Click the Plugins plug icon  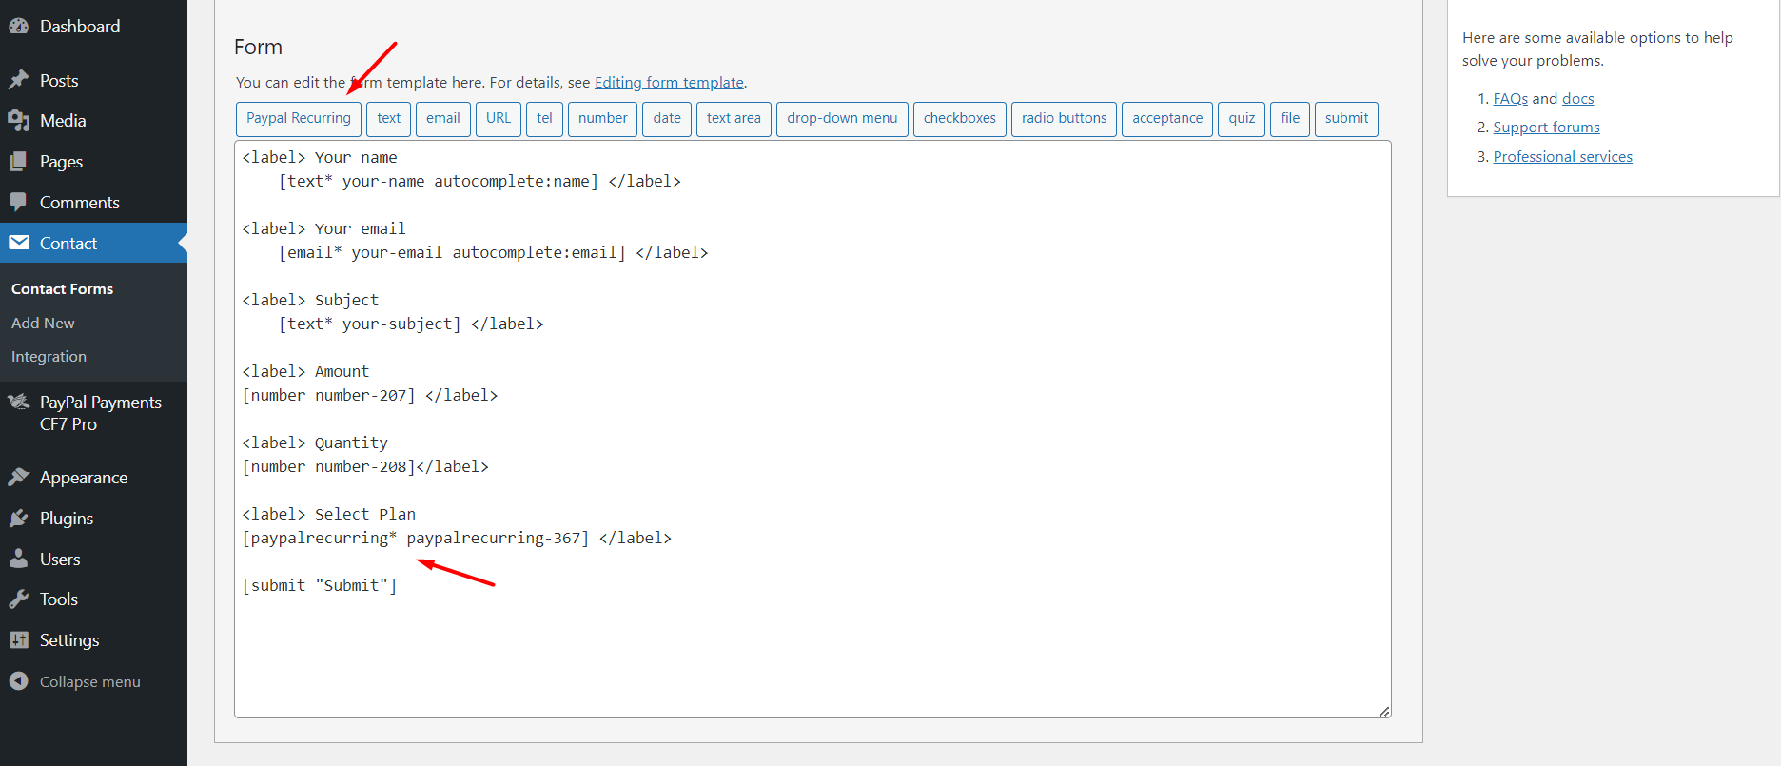pyautogui.click(x=18, y=519)
